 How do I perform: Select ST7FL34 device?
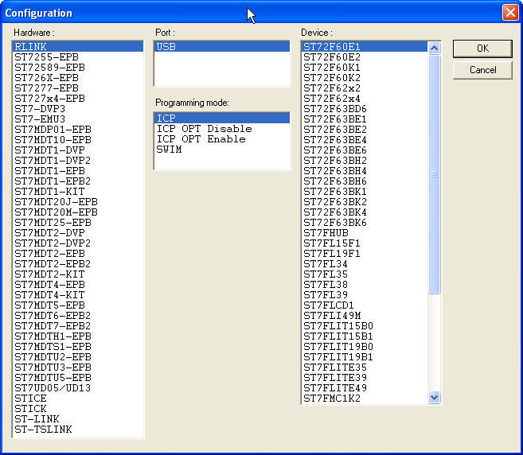pos(365,263)
